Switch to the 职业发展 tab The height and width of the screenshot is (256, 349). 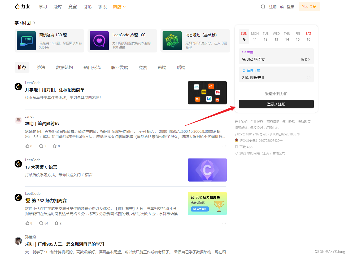coord(120,67)
